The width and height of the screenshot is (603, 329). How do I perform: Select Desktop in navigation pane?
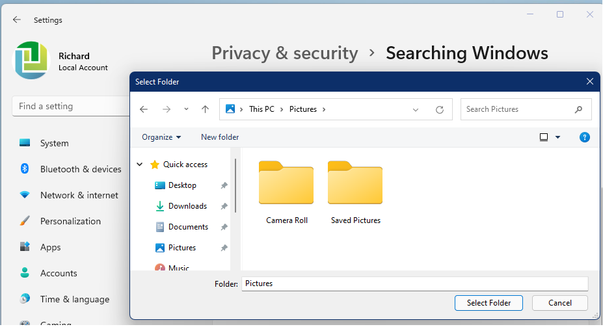tap(182, 185)
